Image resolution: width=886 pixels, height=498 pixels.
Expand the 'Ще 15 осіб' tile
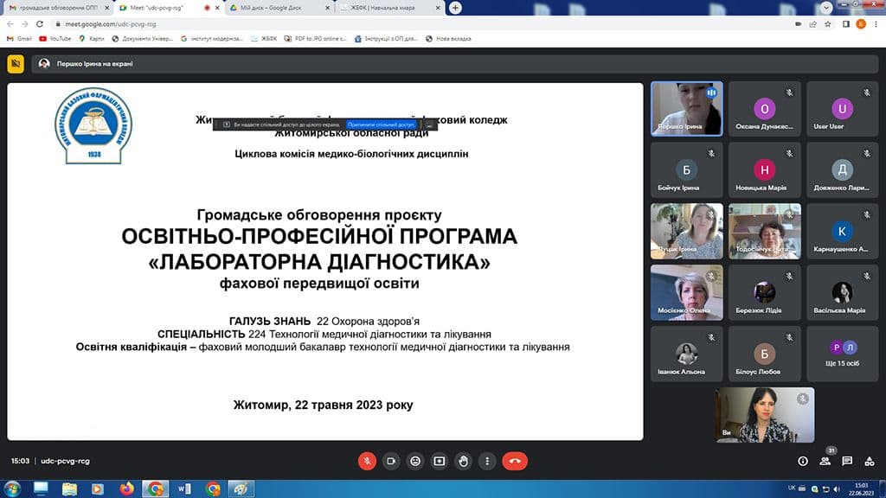[x=843, y=354]
